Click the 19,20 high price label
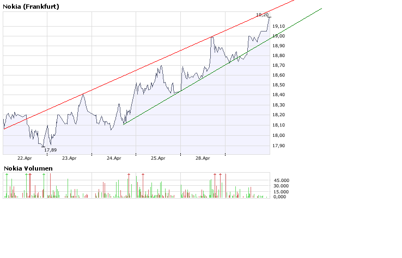The height and width of the screenshot is (258, 402). [262, 15]
